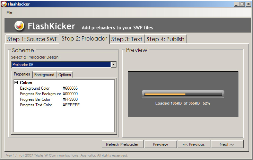Click the Refresh Preloader button
Image resolution: width=253 pixels, height=160 pixels.
click(122, 144)
